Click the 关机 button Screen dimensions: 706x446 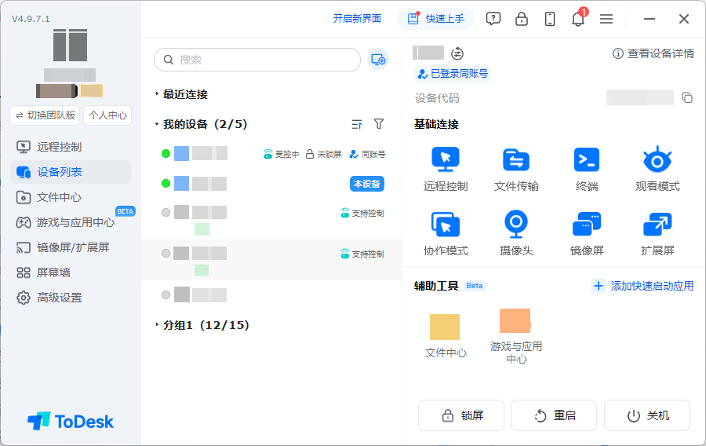pos(647,415)
